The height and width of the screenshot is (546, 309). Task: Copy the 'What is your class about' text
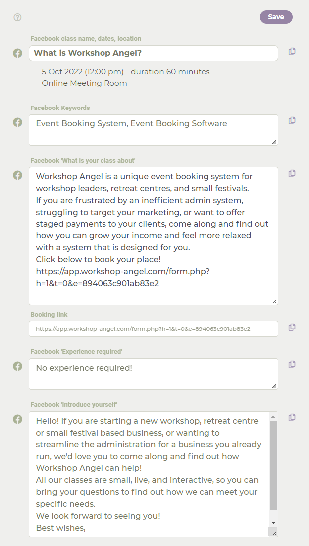click(292, 173)
